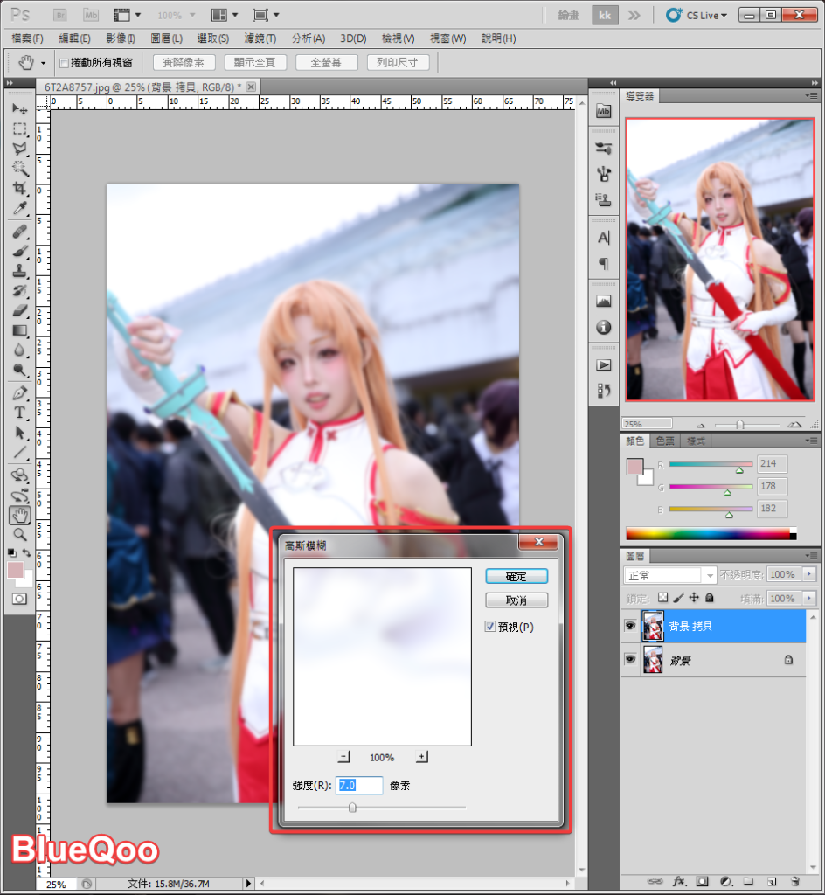Click the blur radius slider handle
The height and width of the screenshot is (895, 825).
[352, 808]
